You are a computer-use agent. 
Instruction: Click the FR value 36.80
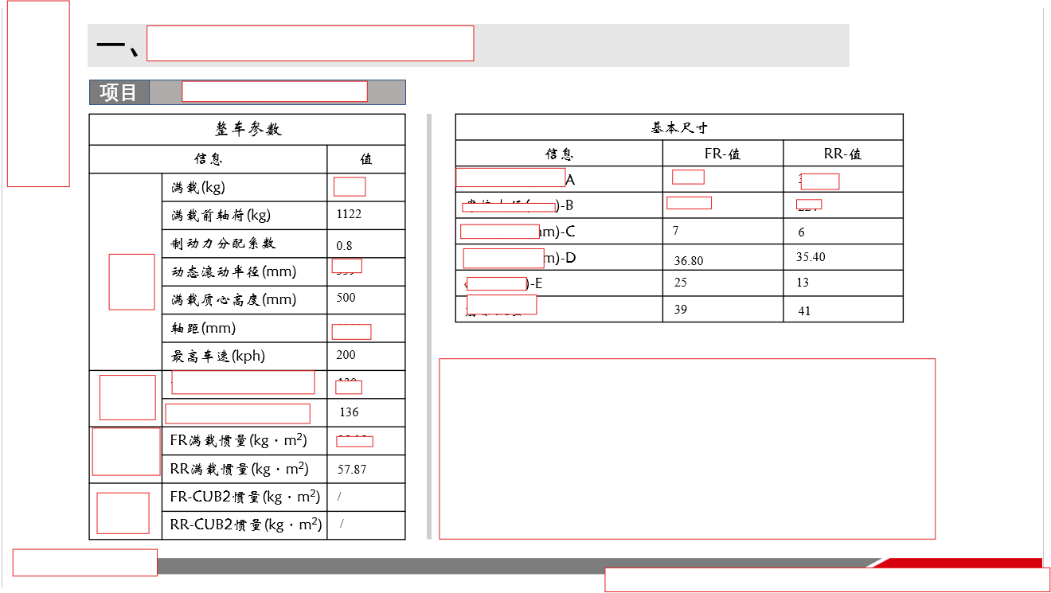(x=689, y=261)
